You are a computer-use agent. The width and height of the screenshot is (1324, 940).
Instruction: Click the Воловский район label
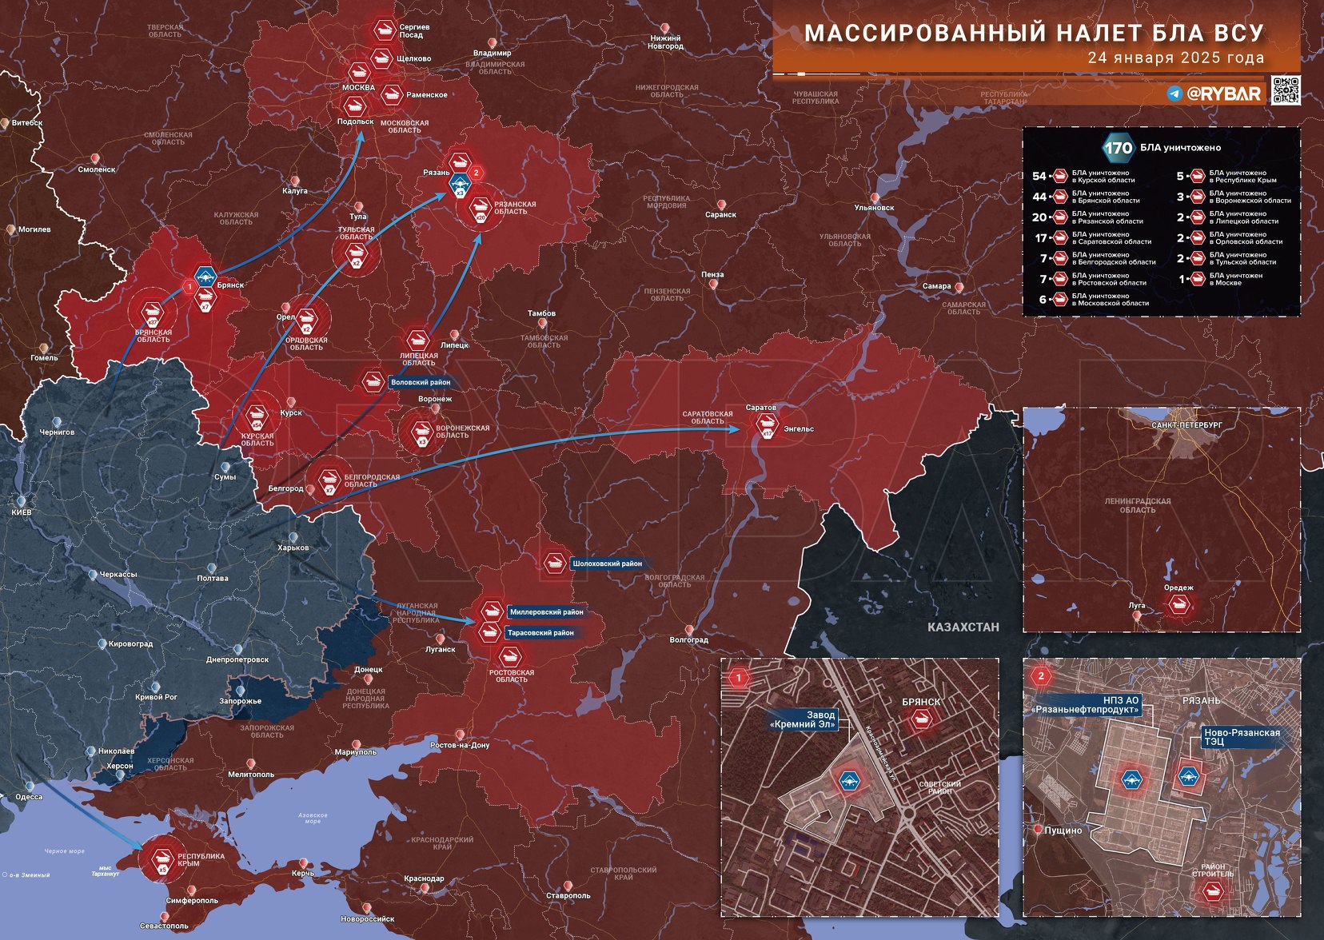(420, 383)
